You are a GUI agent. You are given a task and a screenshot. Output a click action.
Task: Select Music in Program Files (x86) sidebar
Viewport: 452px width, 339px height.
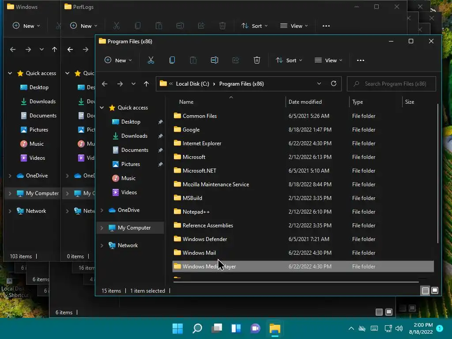[x=128, y=178]
